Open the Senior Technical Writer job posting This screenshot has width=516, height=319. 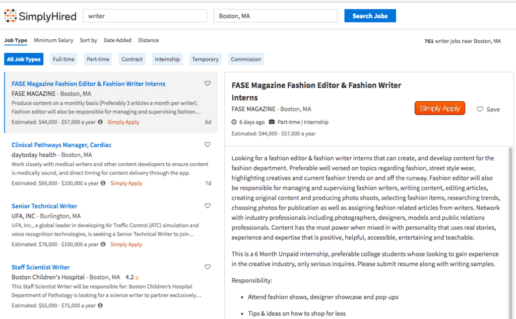point(44,206)
